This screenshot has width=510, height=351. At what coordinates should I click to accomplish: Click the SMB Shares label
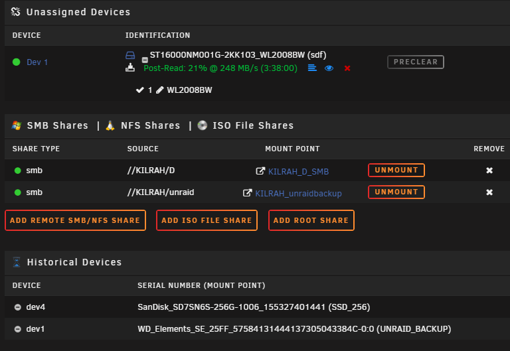click(x=58, y=125)
